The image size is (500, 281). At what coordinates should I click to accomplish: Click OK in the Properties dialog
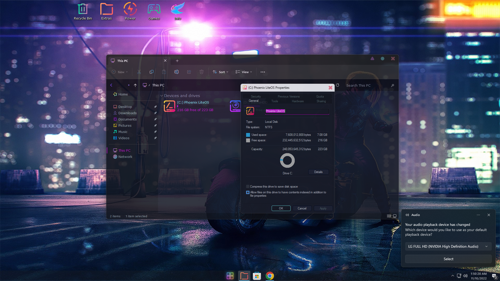coord(281,208)
